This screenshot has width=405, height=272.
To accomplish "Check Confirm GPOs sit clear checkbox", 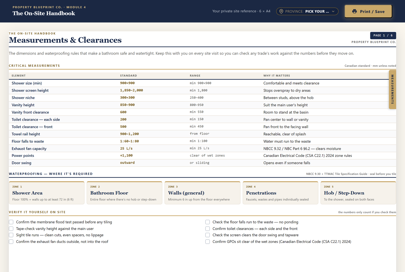I will click(208, 242).
